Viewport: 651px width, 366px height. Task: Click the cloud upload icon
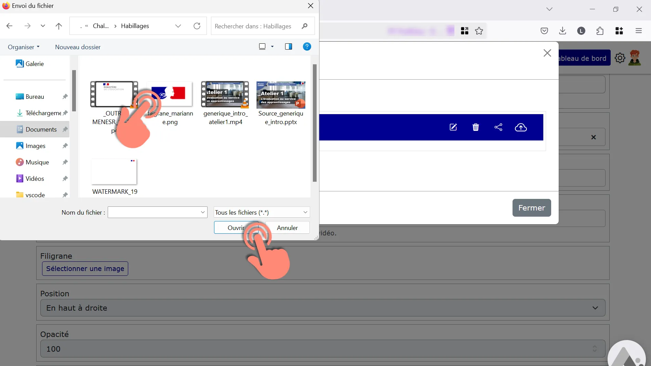(x=521, y=127)
